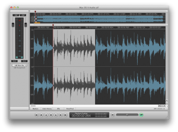Click the playhead marker in the overview ruler

pyautogui.click(x=35, y=11)
